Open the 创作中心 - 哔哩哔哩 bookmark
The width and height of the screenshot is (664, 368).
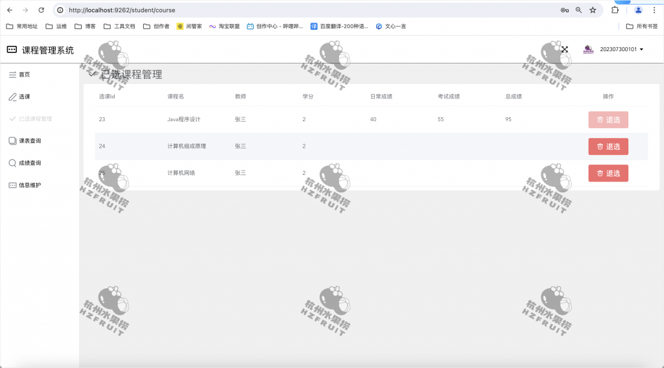275,26
